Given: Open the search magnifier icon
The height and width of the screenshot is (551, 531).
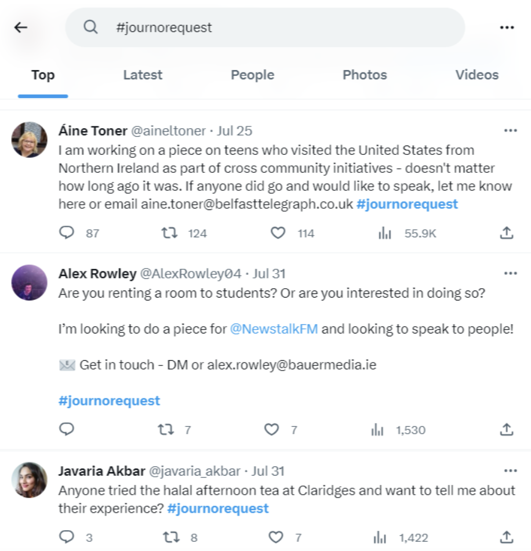Looking at the screenshot, I should point(91,27).
